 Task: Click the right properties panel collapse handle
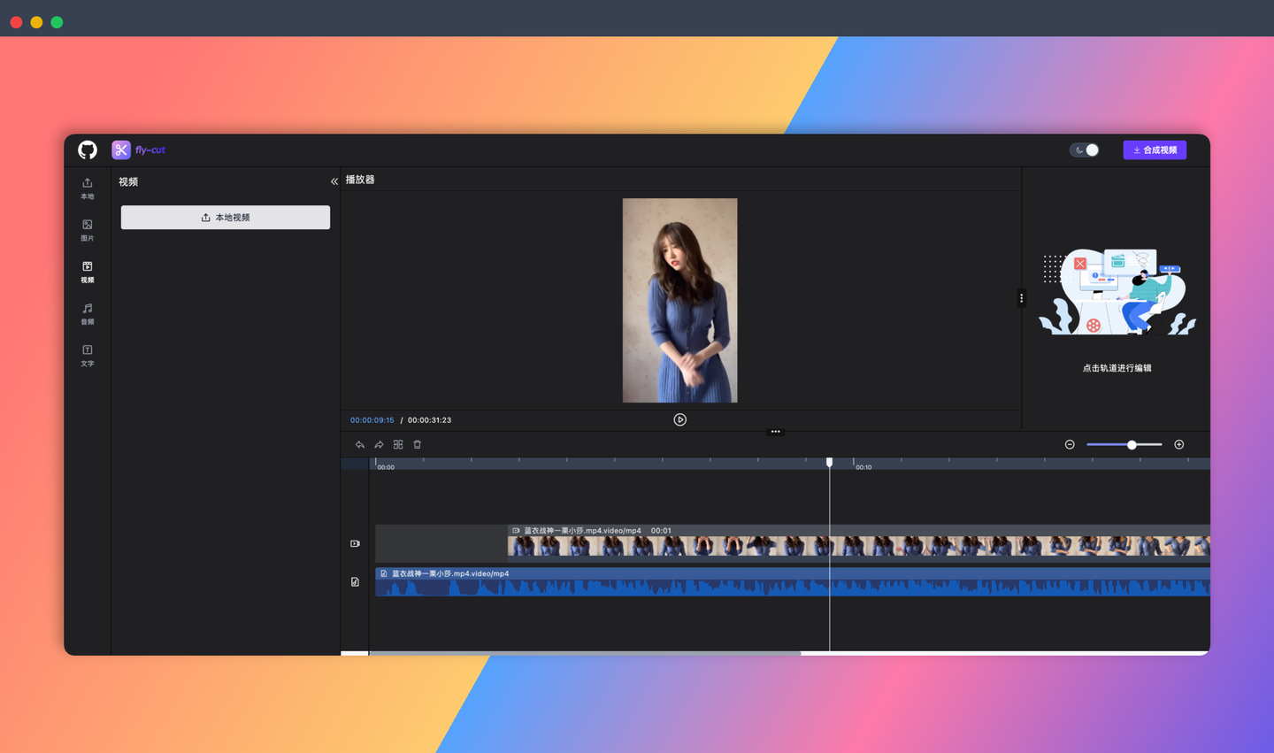[1021, 298]
